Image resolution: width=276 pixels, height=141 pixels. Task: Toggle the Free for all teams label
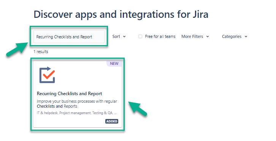click(x=160, y=36)
